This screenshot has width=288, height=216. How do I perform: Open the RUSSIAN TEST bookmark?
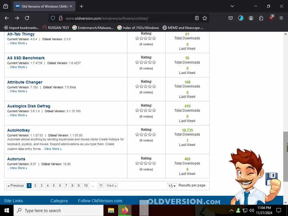pyautogui.click(x=56, y=28)
